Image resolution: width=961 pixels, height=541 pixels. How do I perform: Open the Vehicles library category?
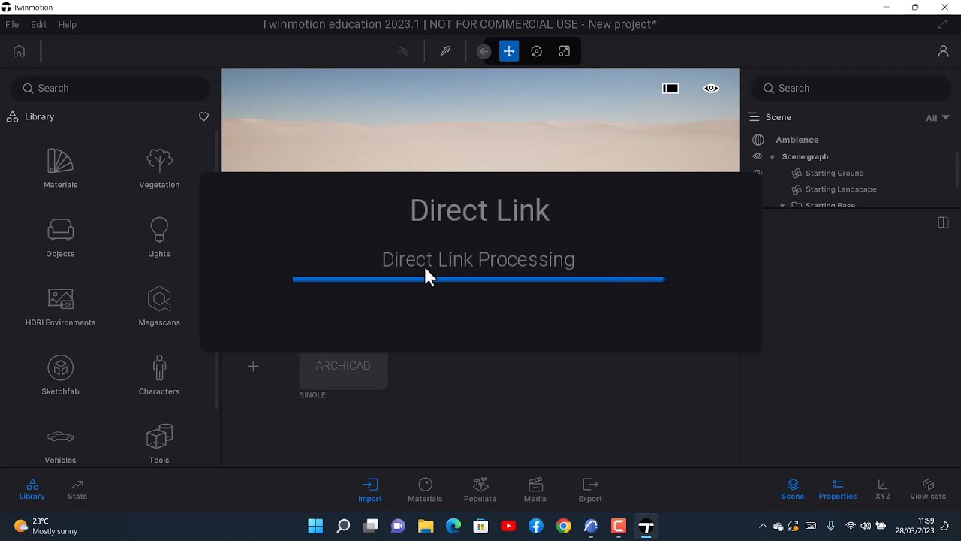point(60,445)
